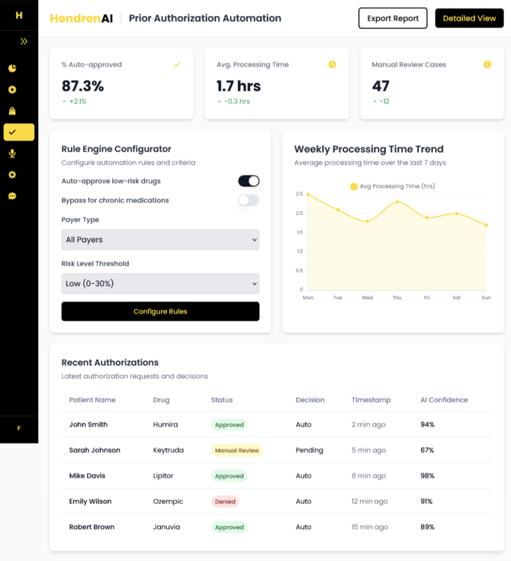Image resolution: width=511 pixels, height=561 pixels.
Task: Select the highlighted checkmark sidebar item
Action: pyautogui.click(x=19, y=132)
